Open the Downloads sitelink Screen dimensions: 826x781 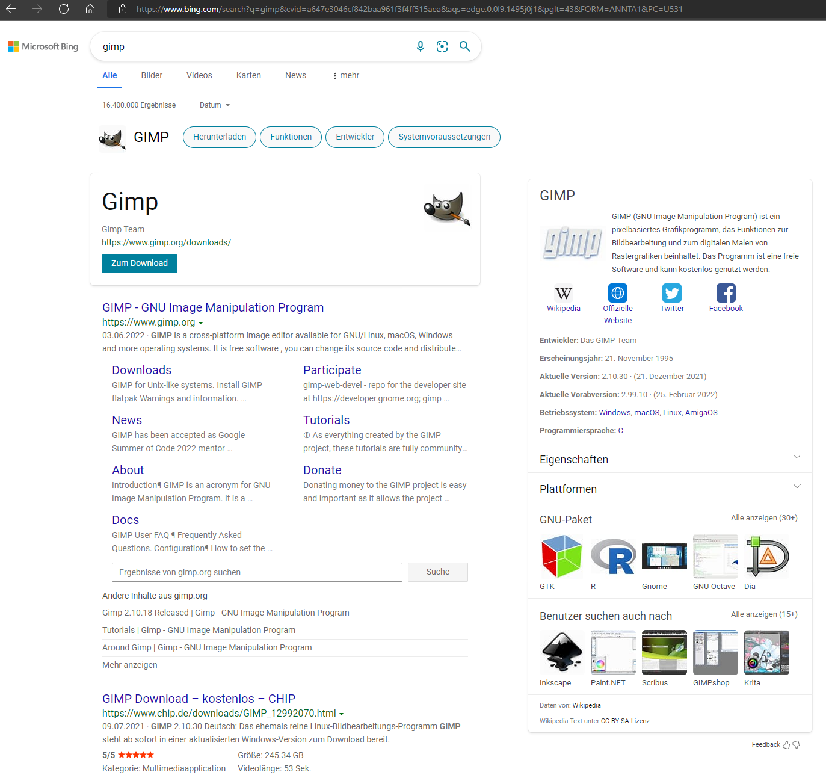point(142,370)
